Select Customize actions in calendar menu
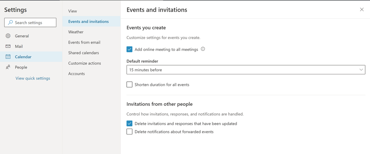The image size is (370, 154). 84,63
